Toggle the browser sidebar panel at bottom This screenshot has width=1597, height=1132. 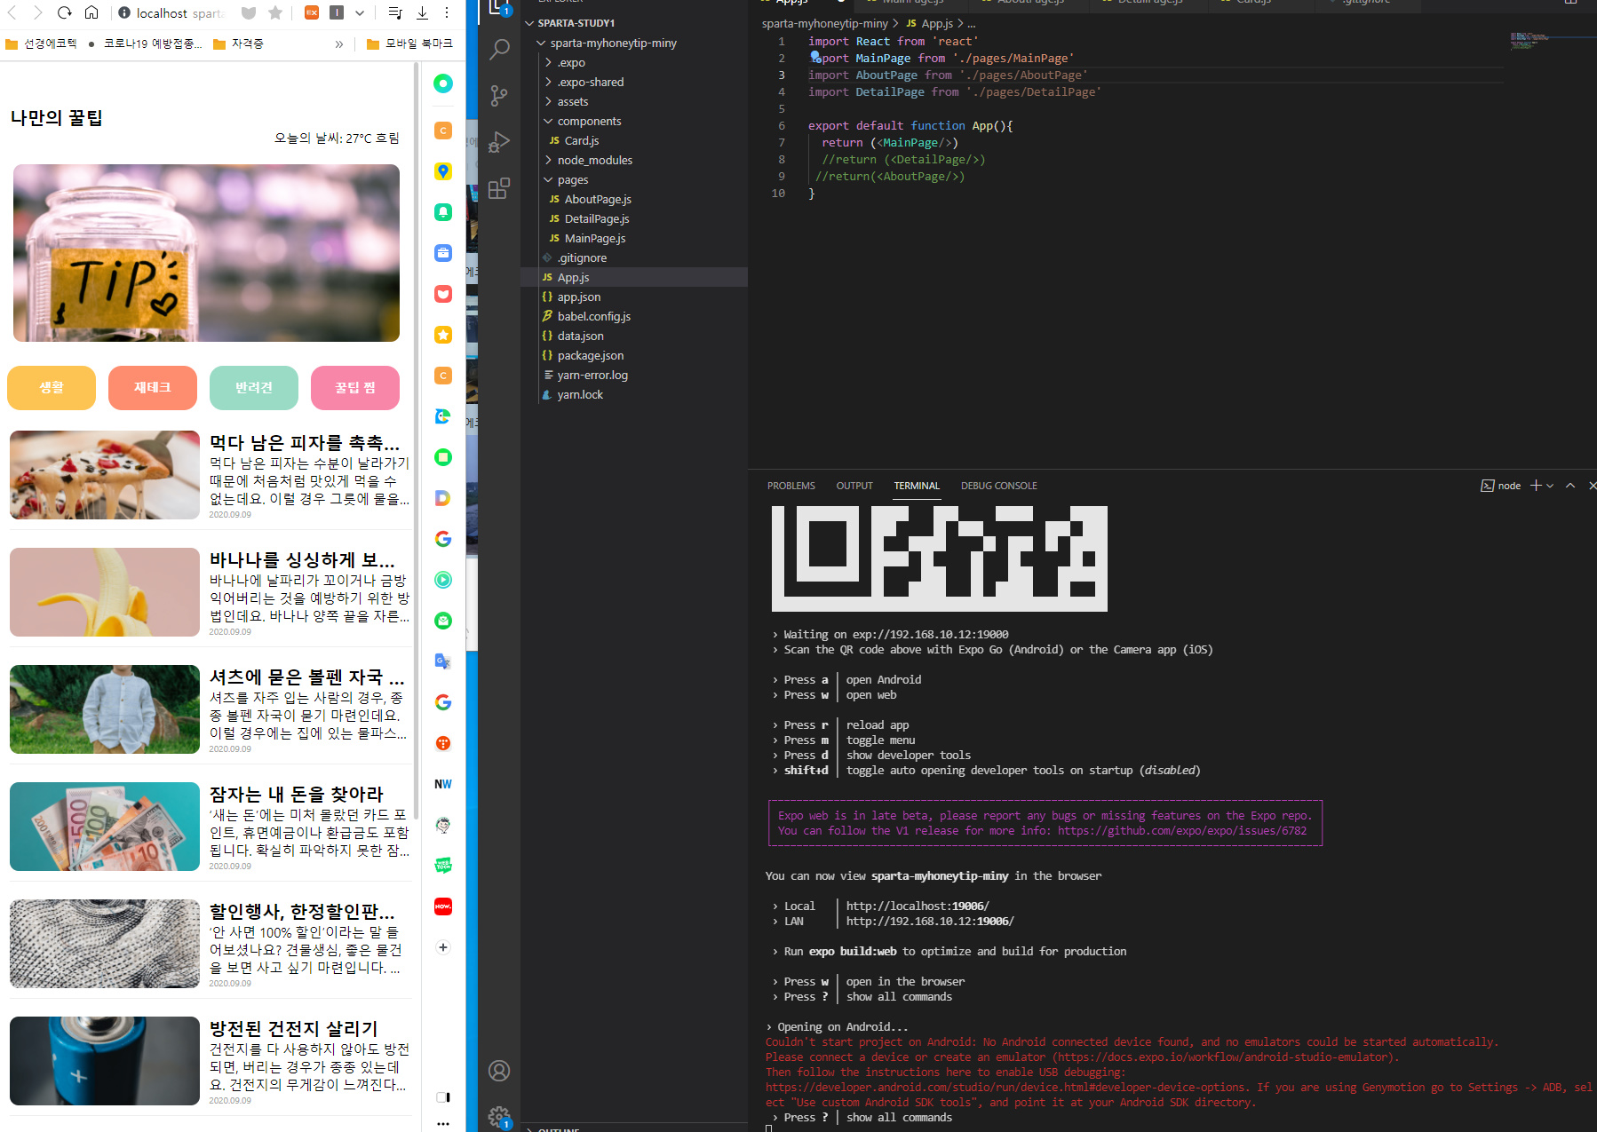tap(443, 1097)
